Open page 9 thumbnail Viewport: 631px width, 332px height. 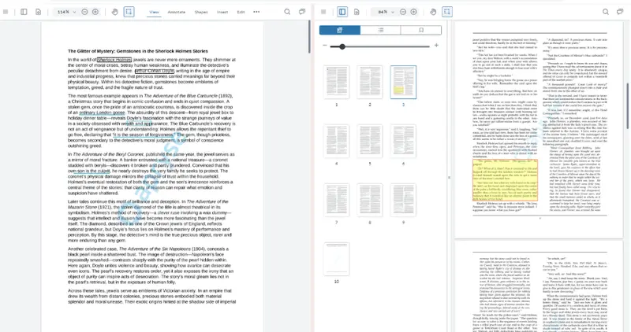pyautogui.click(x=403, y=200)
